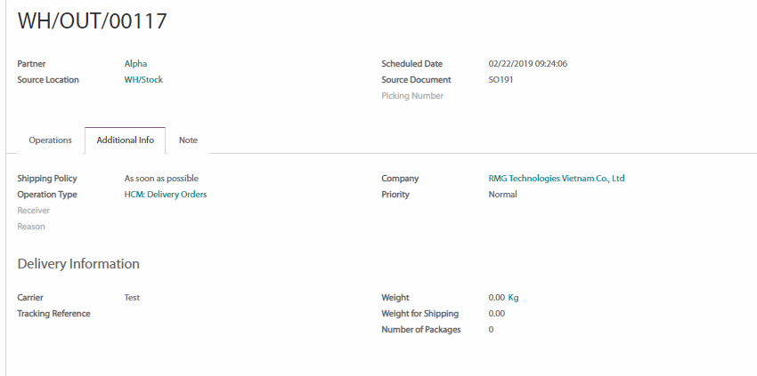
Task: Click the RMG Technologies Vietnam company link
Action: pos(557,179)
